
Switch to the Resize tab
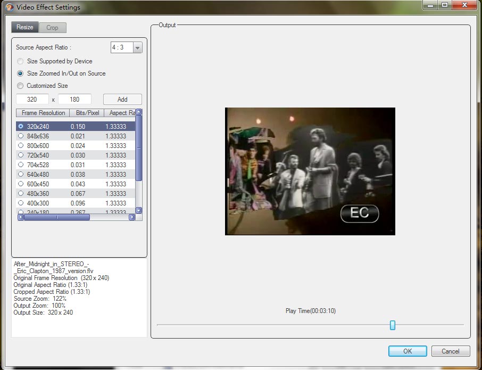(x=25, y=27)
